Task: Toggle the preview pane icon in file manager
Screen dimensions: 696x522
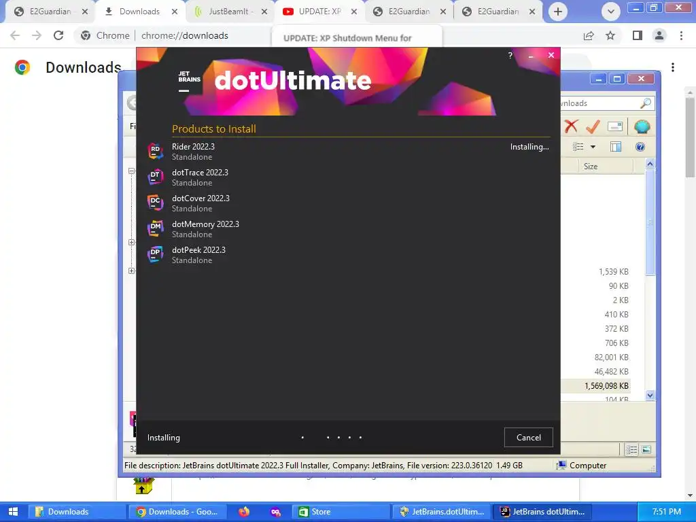Action: click(616, 147)
